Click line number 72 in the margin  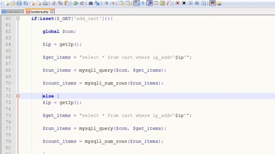8,96
